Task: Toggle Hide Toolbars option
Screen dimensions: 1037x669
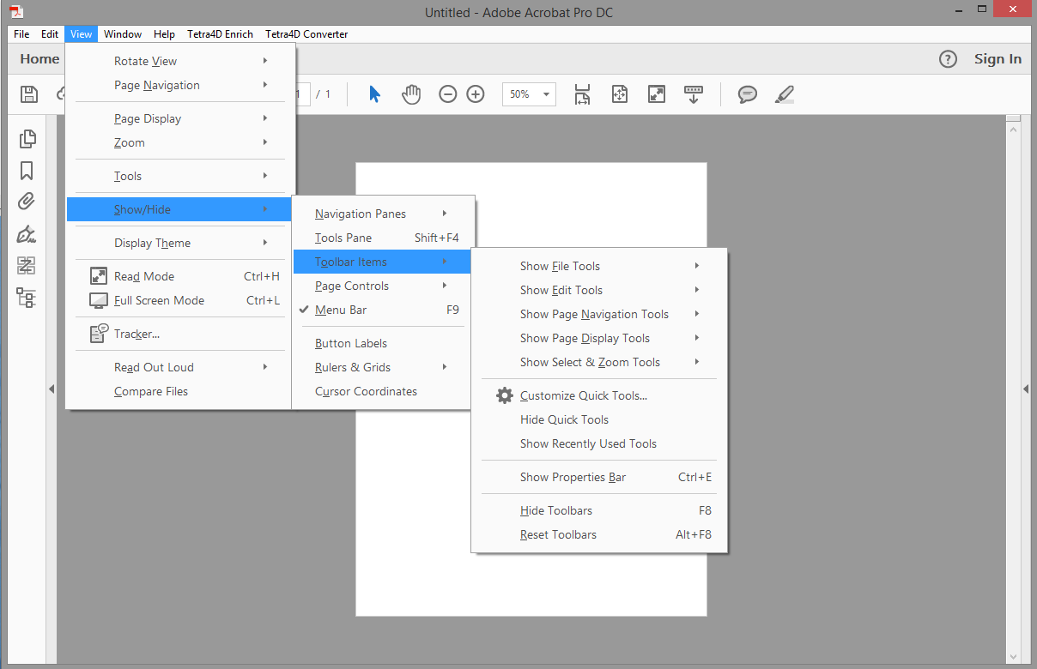Action: coord(599,510)
